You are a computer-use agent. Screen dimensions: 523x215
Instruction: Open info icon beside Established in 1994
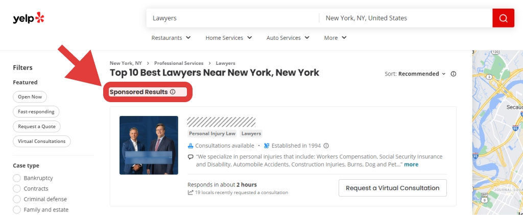[326, 146]
